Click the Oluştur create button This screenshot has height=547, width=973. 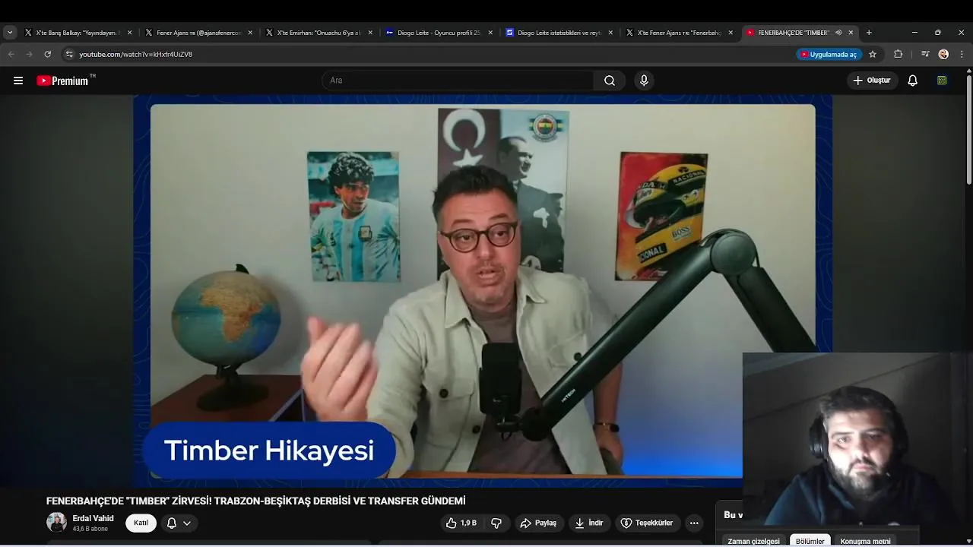coord(872,81)
